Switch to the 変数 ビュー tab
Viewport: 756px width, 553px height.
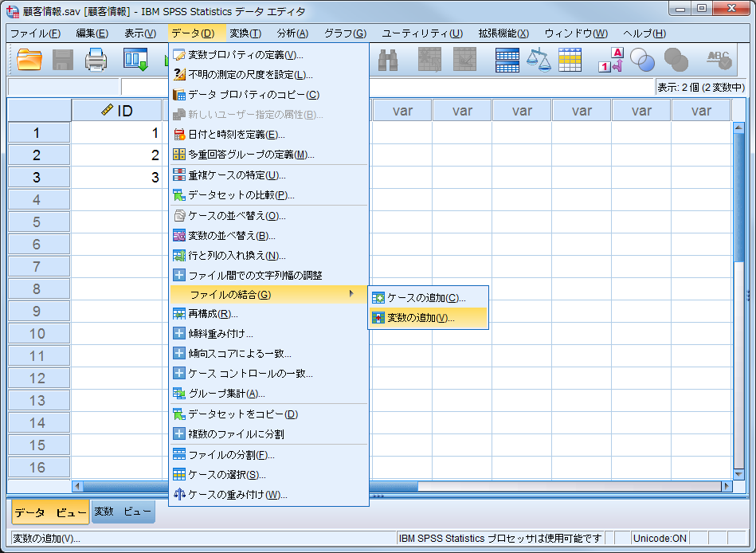pos(123,511)
